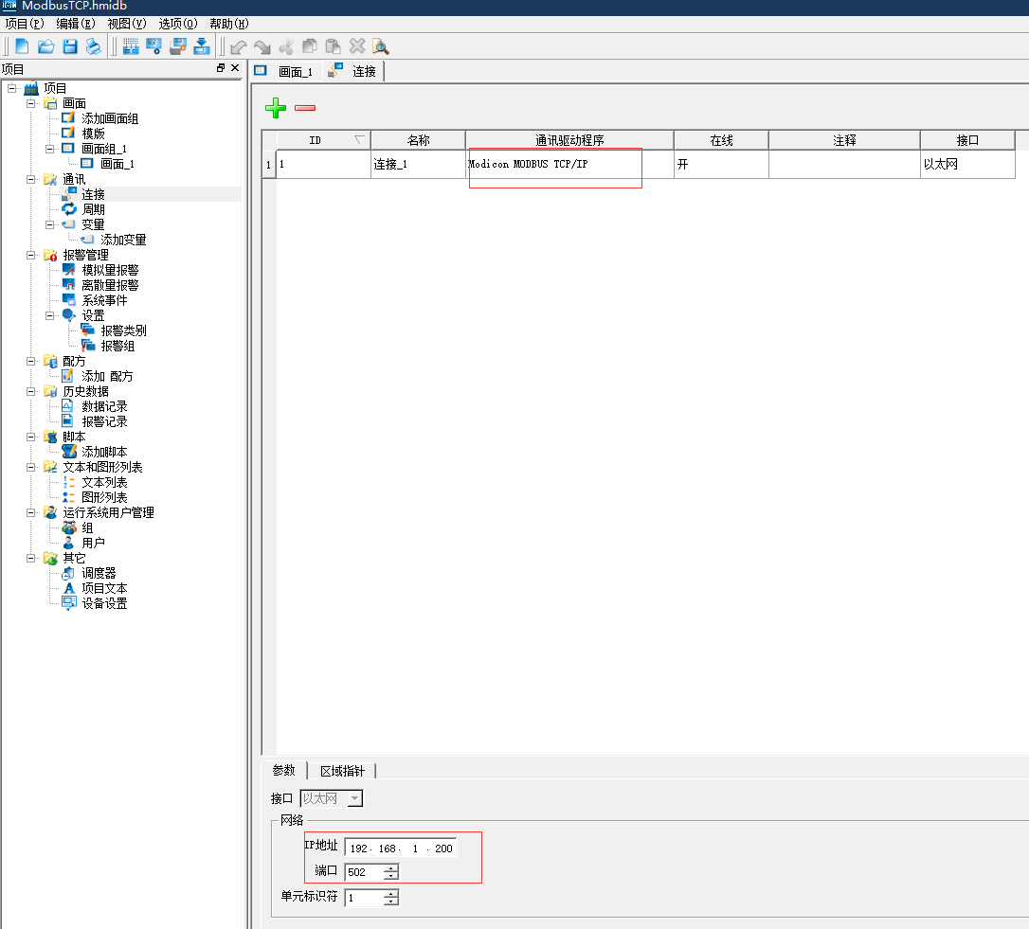Open 模拟量报警 in the tree
Image resolution: width=1029 pixels, height=929 pixels.
110,270
